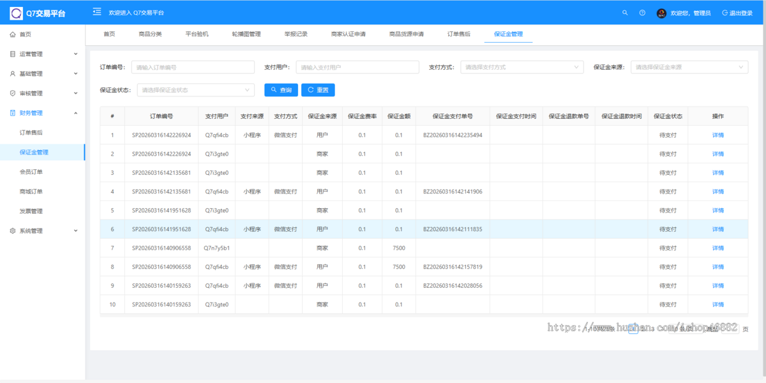766x383 pixels.
Task: Click the 保证金支付单号 column header
Action: (x=453, y=116)
